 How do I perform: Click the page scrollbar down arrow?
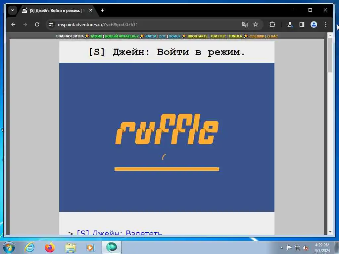pos(330,232)
